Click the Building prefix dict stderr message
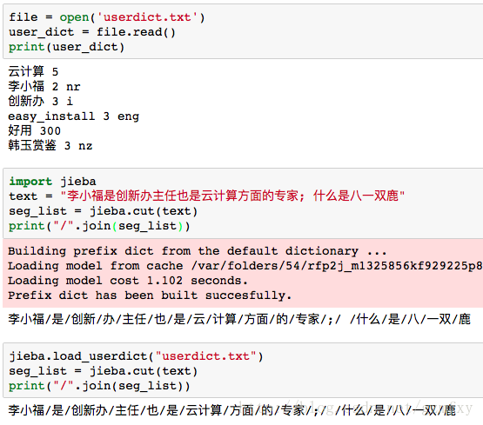Screen dimensions: 483x425 coord(198,251)
